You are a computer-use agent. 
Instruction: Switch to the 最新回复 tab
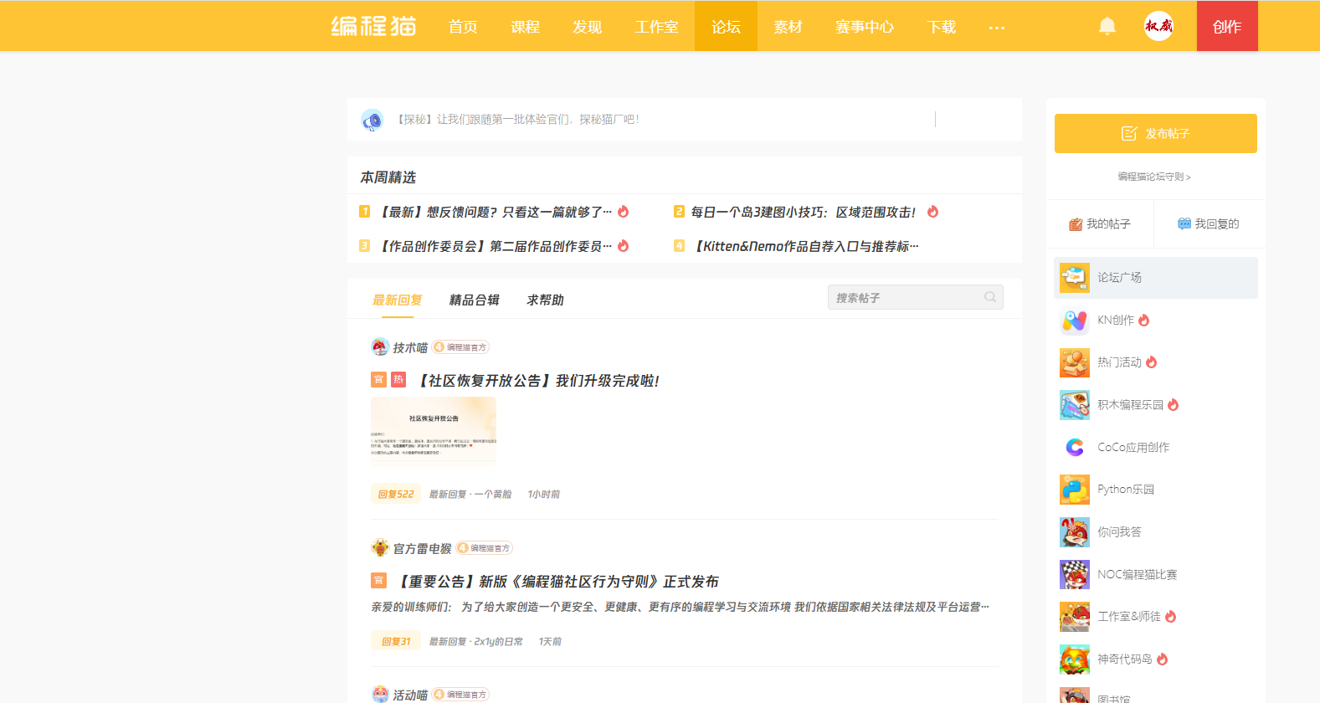[398, 300]
